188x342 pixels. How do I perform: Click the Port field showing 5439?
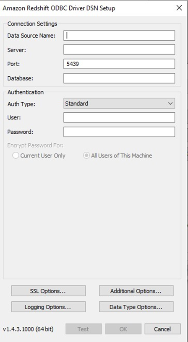click(x=119, y=64)
